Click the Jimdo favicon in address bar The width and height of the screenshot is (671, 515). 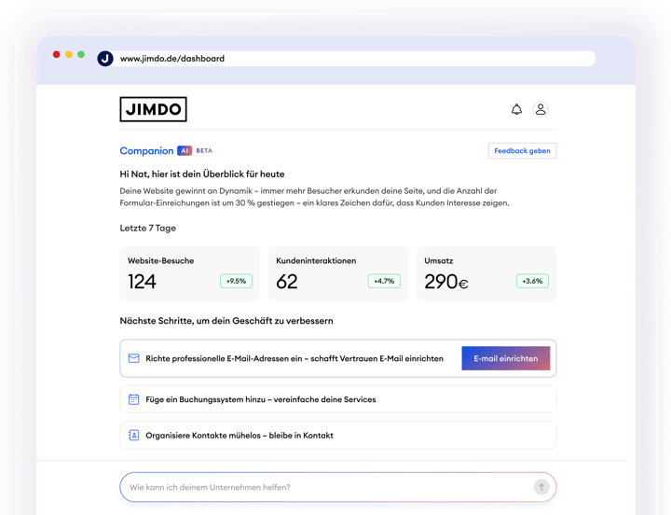tap(104, 58)
